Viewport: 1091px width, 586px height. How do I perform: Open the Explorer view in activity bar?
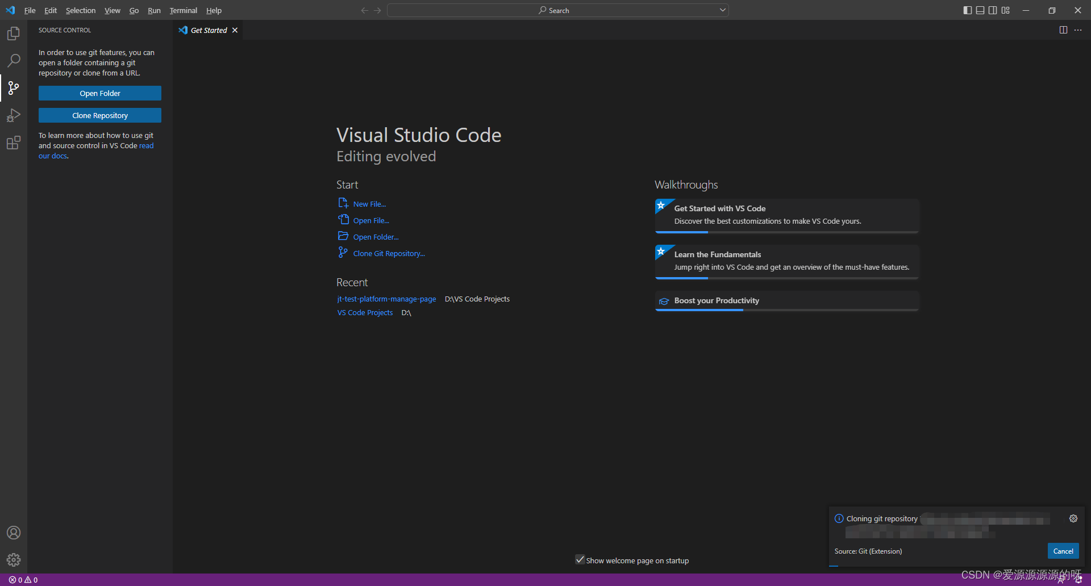coord(14,34)
